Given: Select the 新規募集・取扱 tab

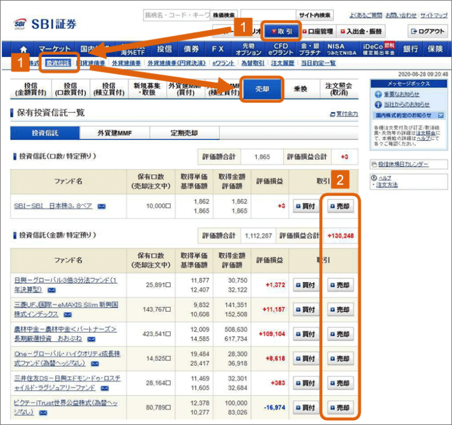Looking at the screenshot, I should tap(147, 89).
